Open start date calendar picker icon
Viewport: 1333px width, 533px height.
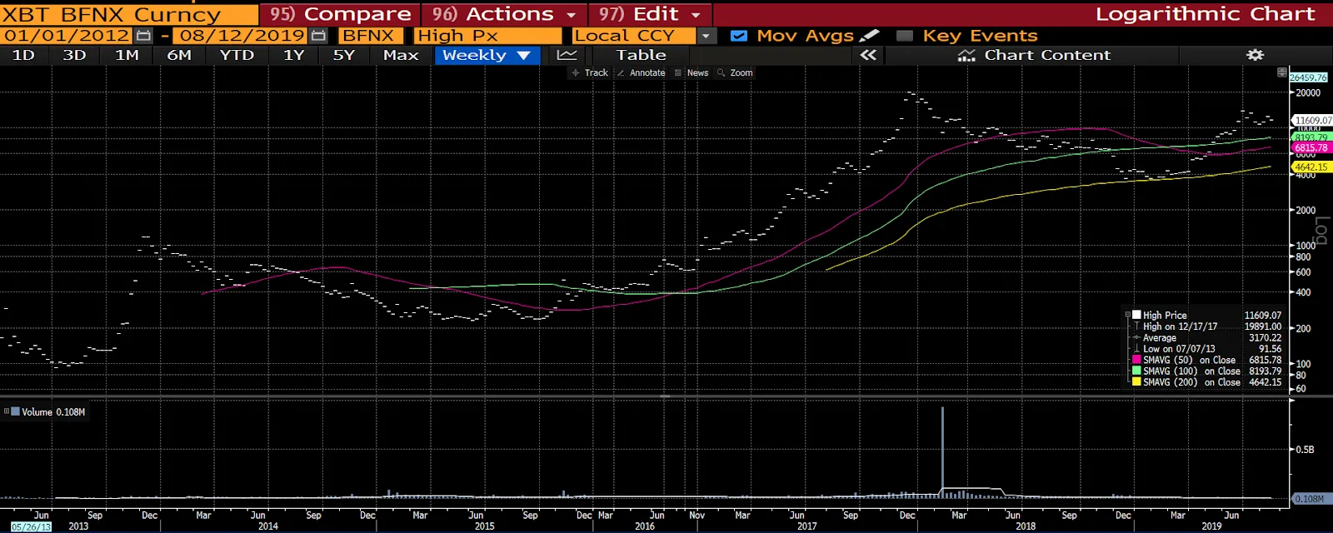click(x=144, y=36)
